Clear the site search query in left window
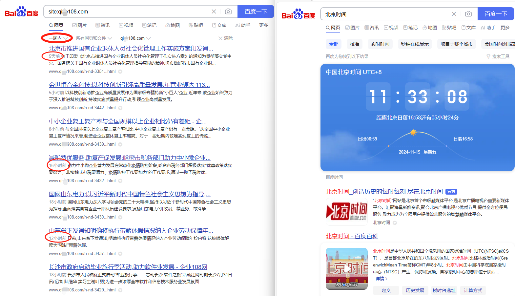The height and width of the screenshot is (296, 515). [x=214, y=11]
